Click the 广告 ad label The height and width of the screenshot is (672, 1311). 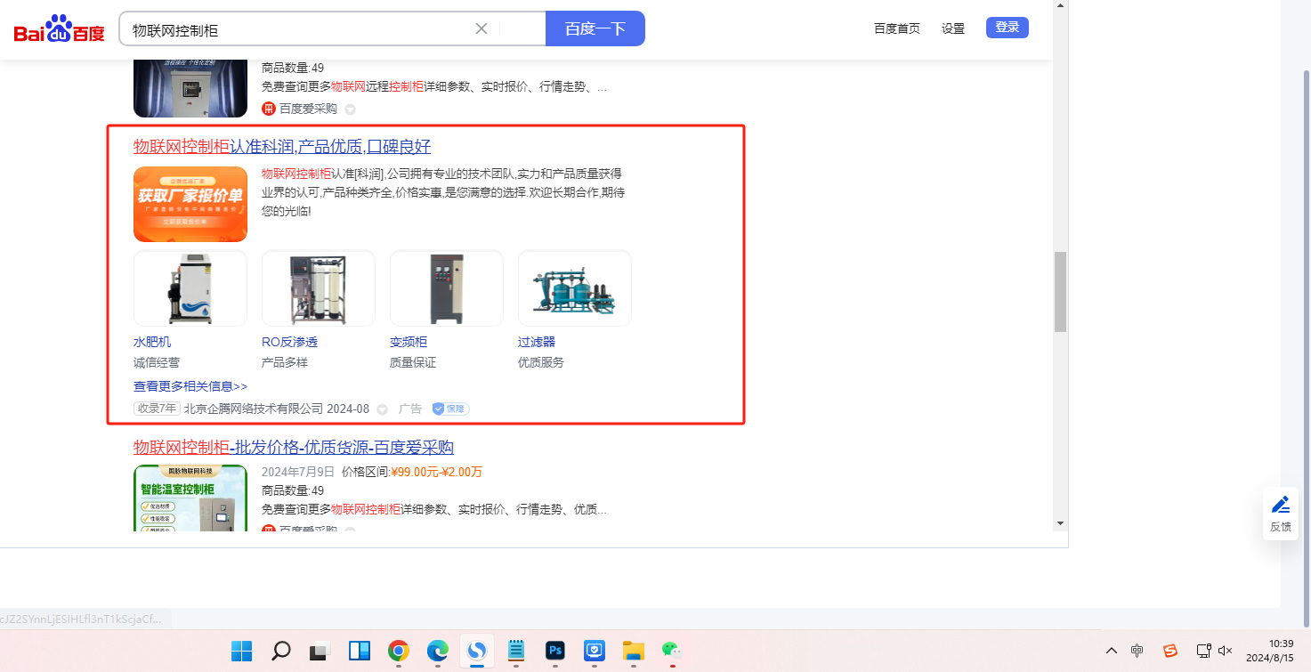click(410, 409)
